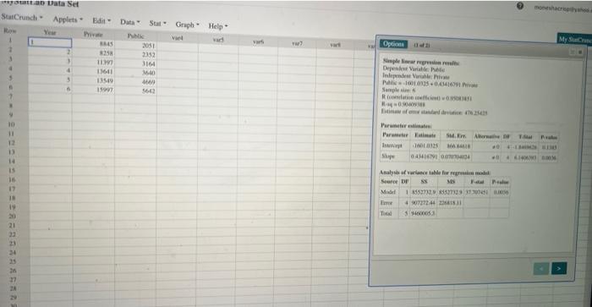
Task: Select the var6 column header
Action: pos(258,41)
